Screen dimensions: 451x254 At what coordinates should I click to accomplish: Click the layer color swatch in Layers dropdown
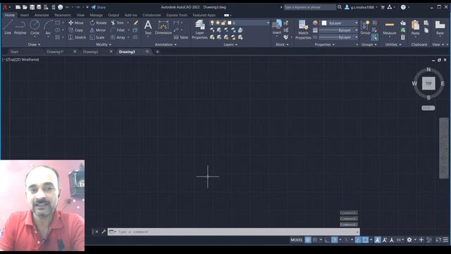[230, 23]
